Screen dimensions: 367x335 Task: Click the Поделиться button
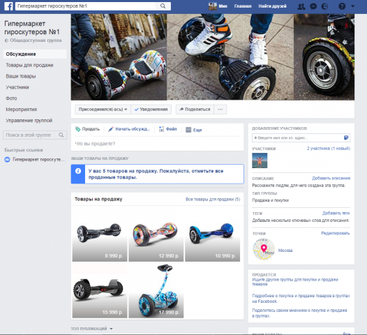pyautogui.click(x=195, y=110)
